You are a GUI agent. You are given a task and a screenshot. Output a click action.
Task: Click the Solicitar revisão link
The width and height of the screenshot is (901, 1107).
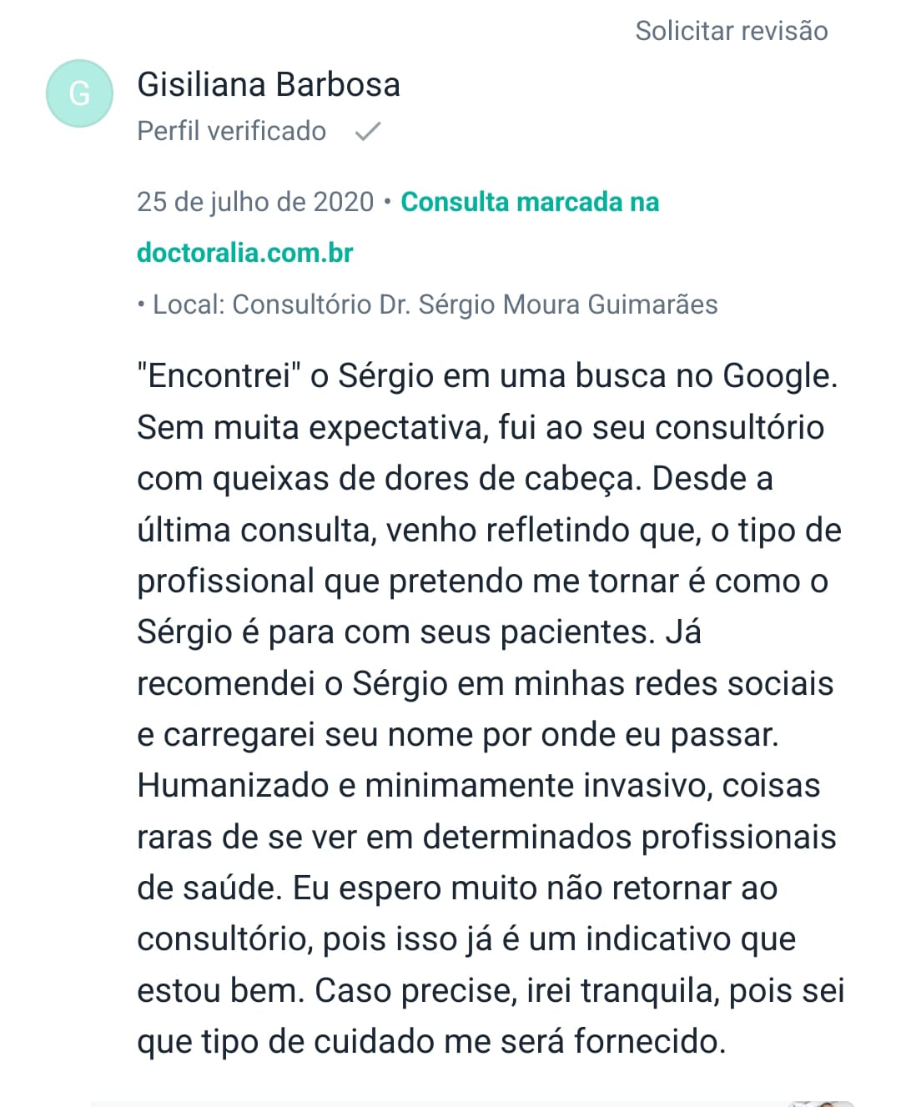731,31
